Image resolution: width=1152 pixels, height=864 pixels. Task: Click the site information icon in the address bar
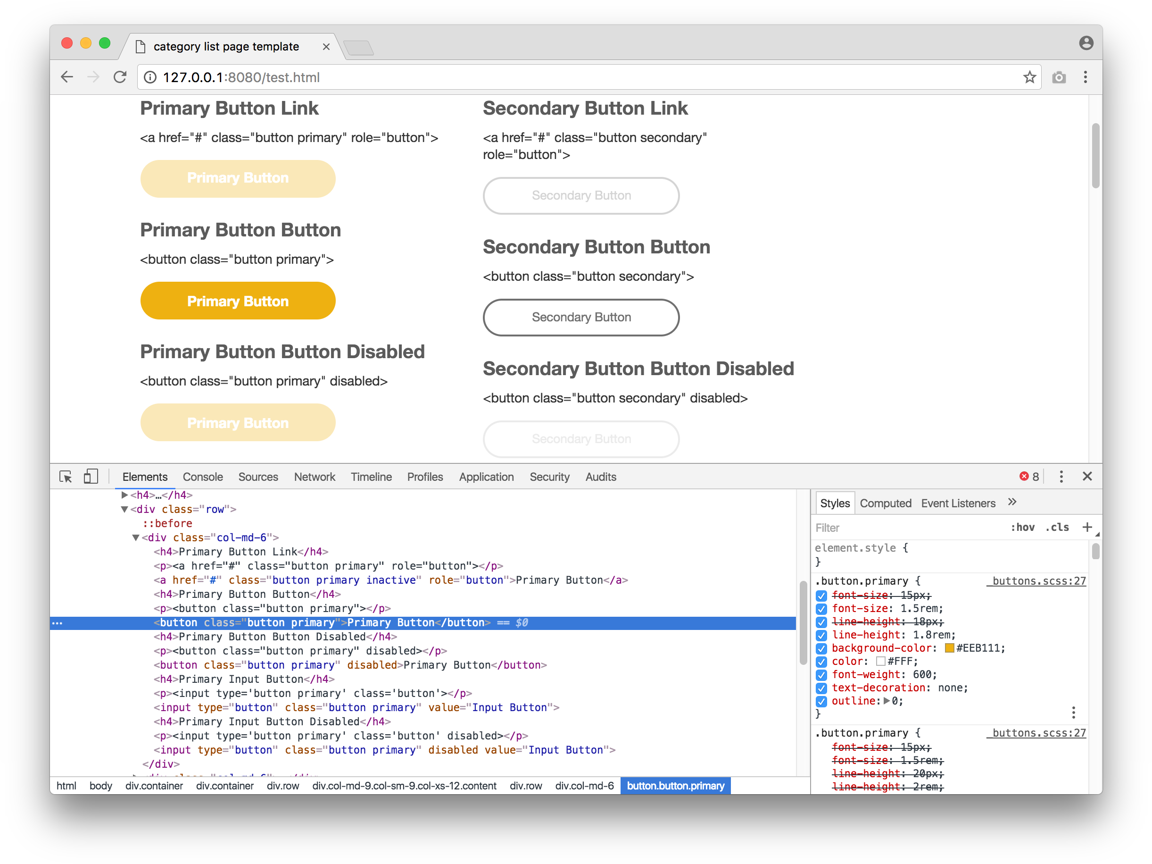pyautogui.click(x=150, y=77)
